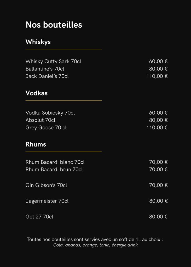The height and width of the screenshot is (267, 191).
Task: Click the italic list of soft choices
Action: (x=95, y=245)
